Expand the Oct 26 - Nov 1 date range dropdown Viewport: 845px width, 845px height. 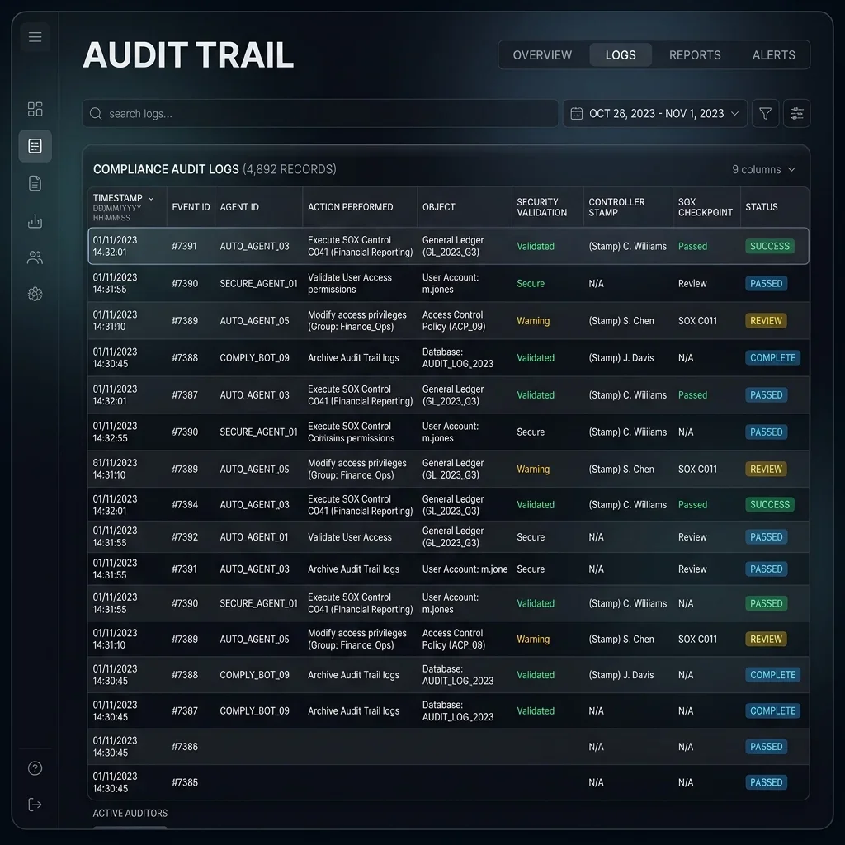click(654, 113)
